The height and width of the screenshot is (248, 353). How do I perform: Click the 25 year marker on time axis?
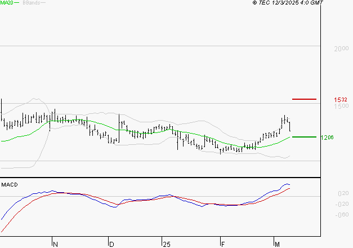click(x=167, y=245)
